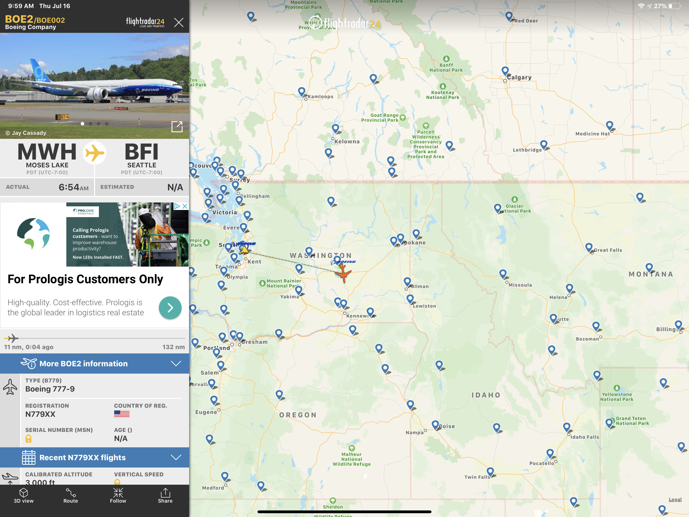The width and height of the screenshot is (689, 517).
Task: Expand Recent N779XX flights
Action: click(95, 457)
